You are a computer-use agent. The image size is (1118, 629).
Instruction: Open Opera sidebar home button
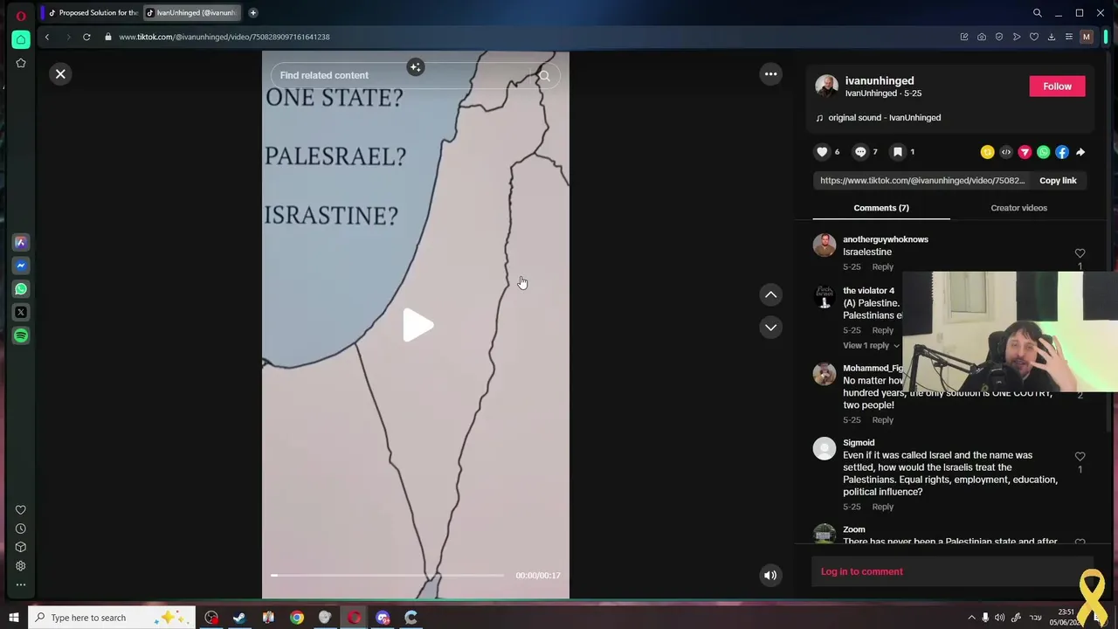click(x=21, y=39)
